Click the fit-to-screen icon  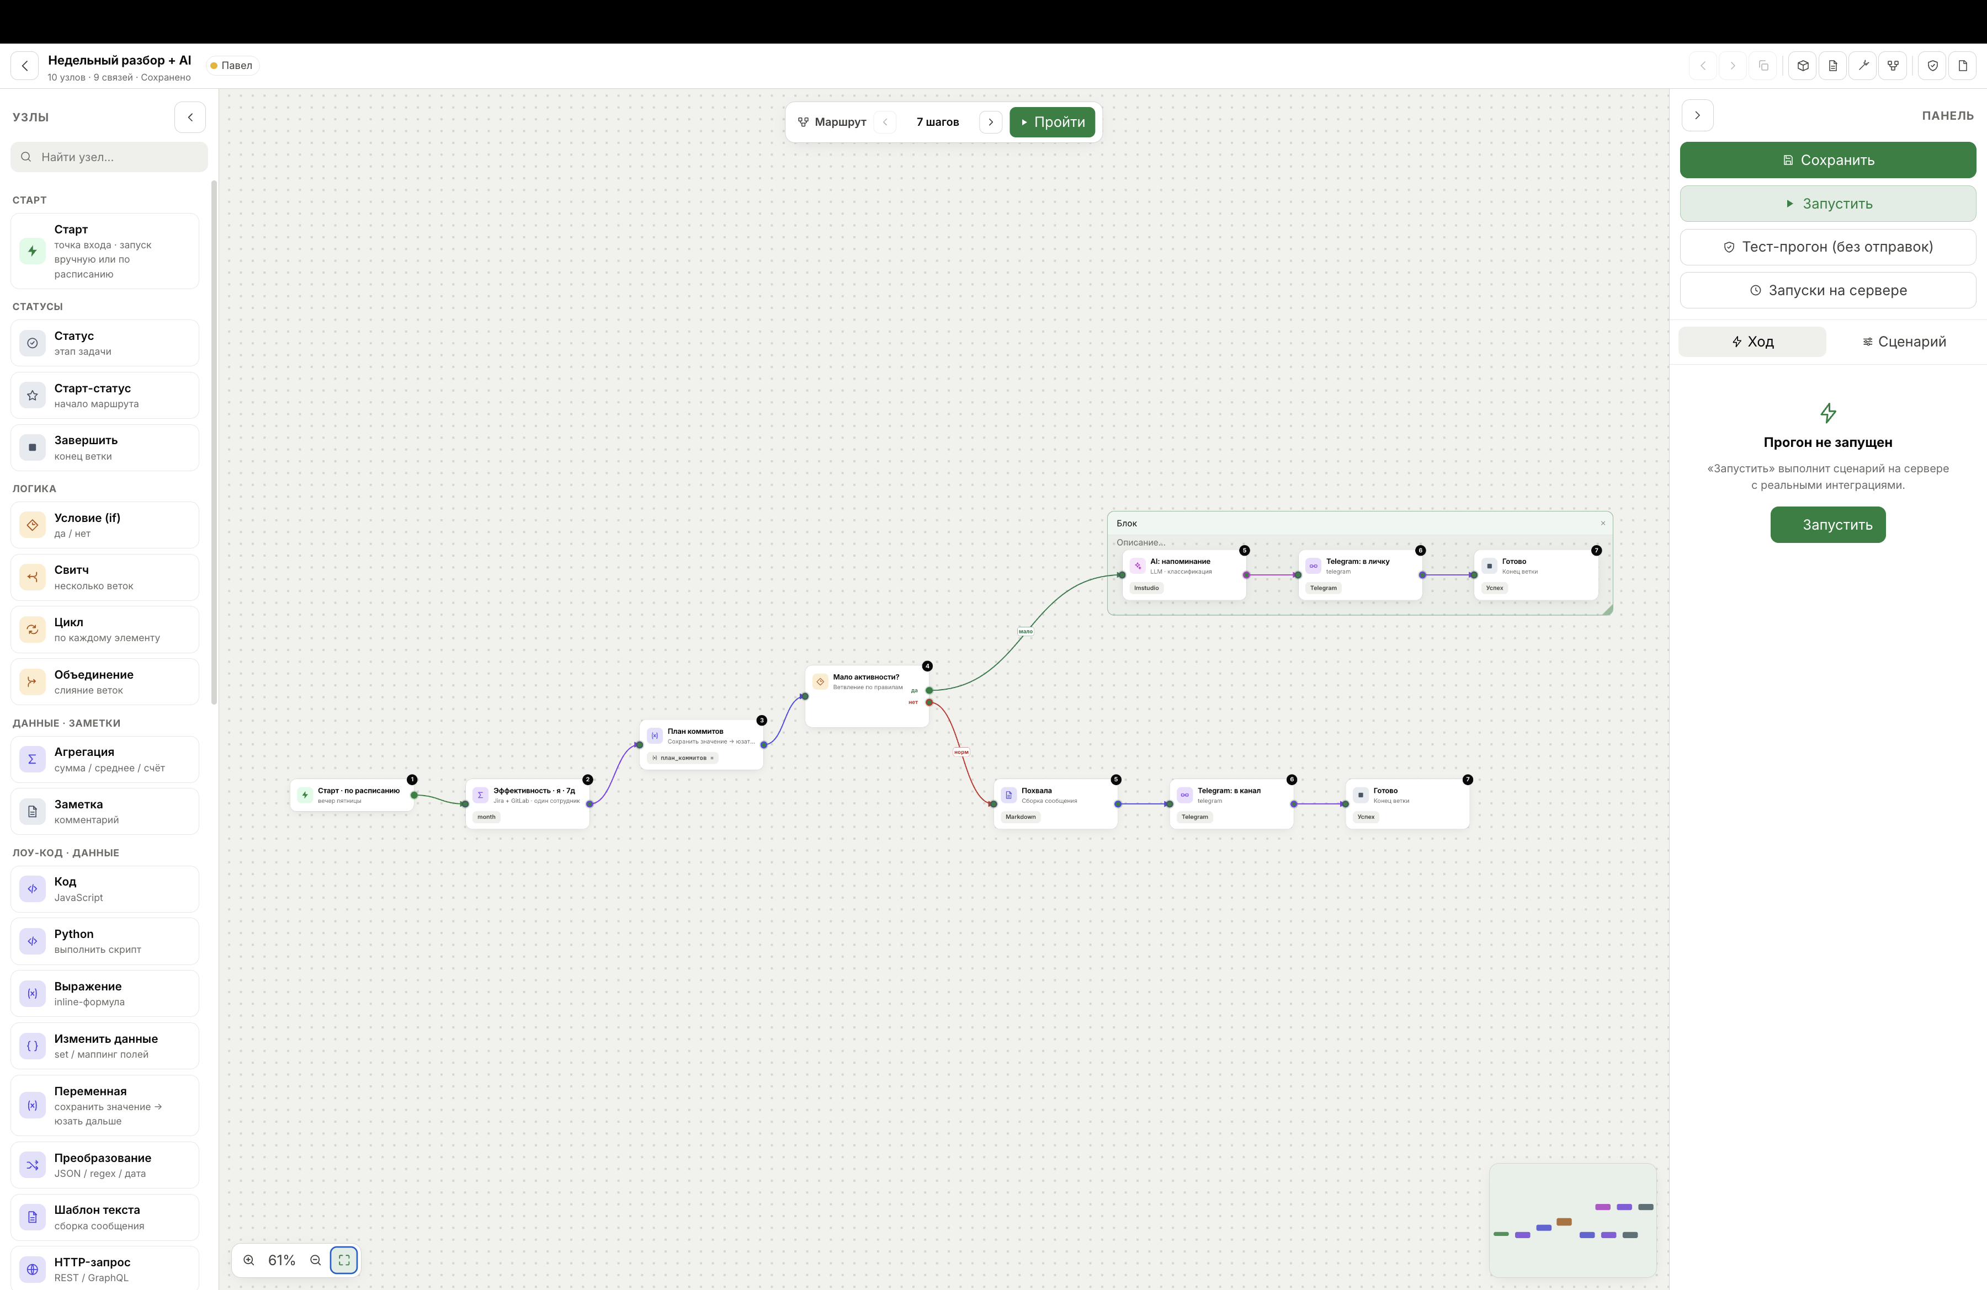coord(344,1260)
